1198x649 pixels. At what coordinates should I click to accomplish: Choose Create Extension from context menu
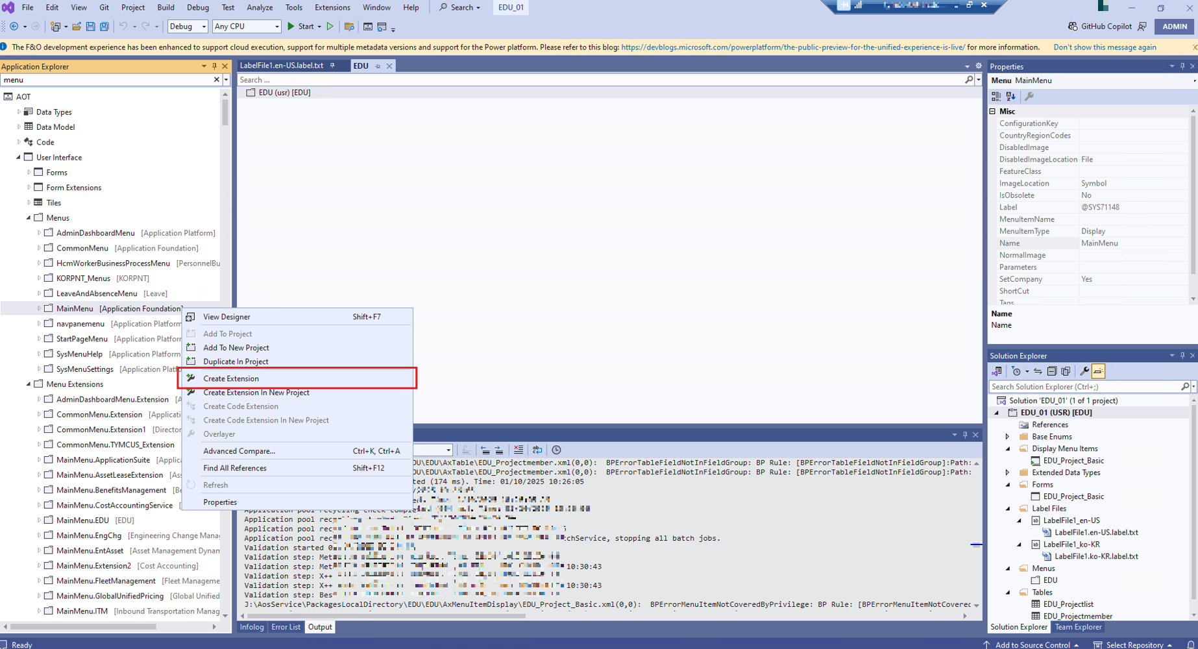(x=297, y=378)
